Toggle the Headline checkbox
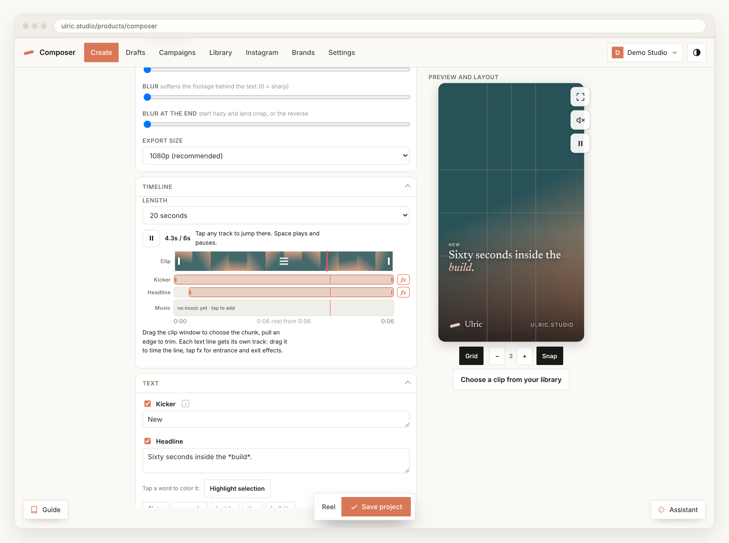729x543 pixels. tap(148, 441)
